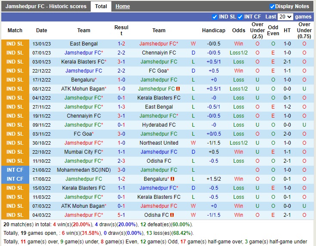Open the Last 20 games dropdown
The width and height of the screenshot is (316, 246).
(x=285, y=17)
